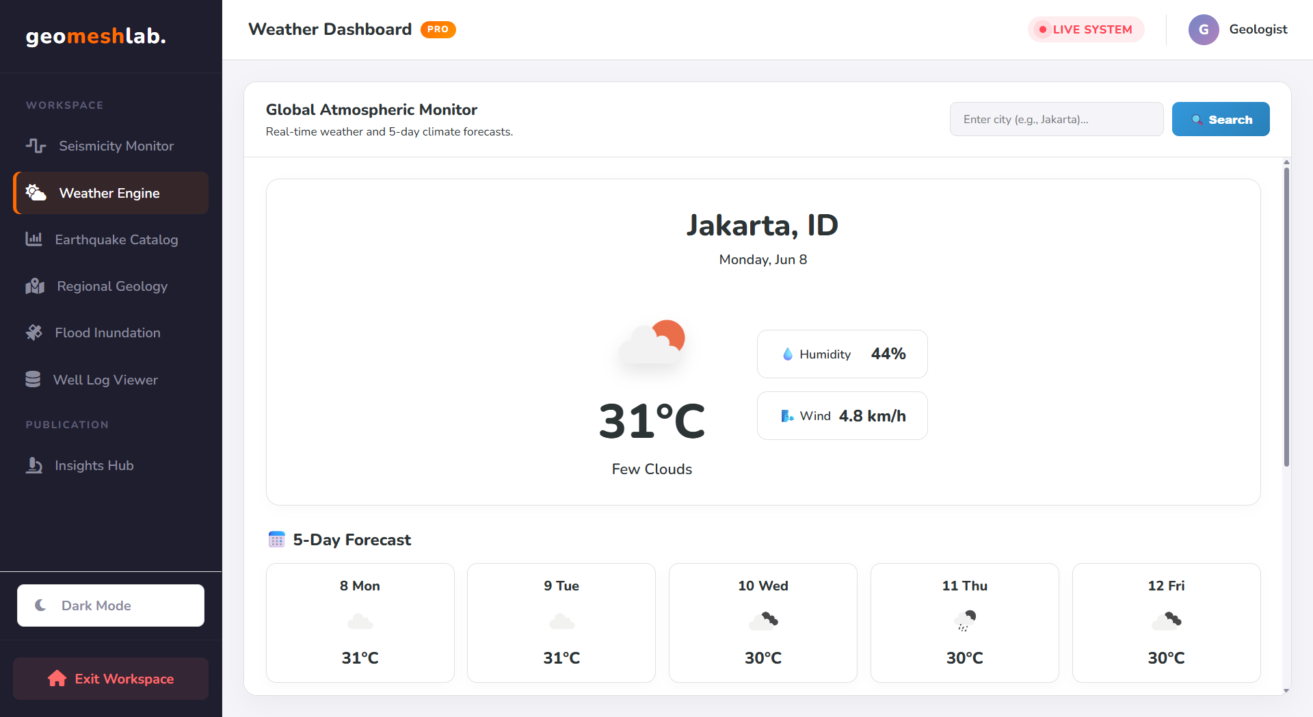Open Flood Inundation section

tap(111, 333)
